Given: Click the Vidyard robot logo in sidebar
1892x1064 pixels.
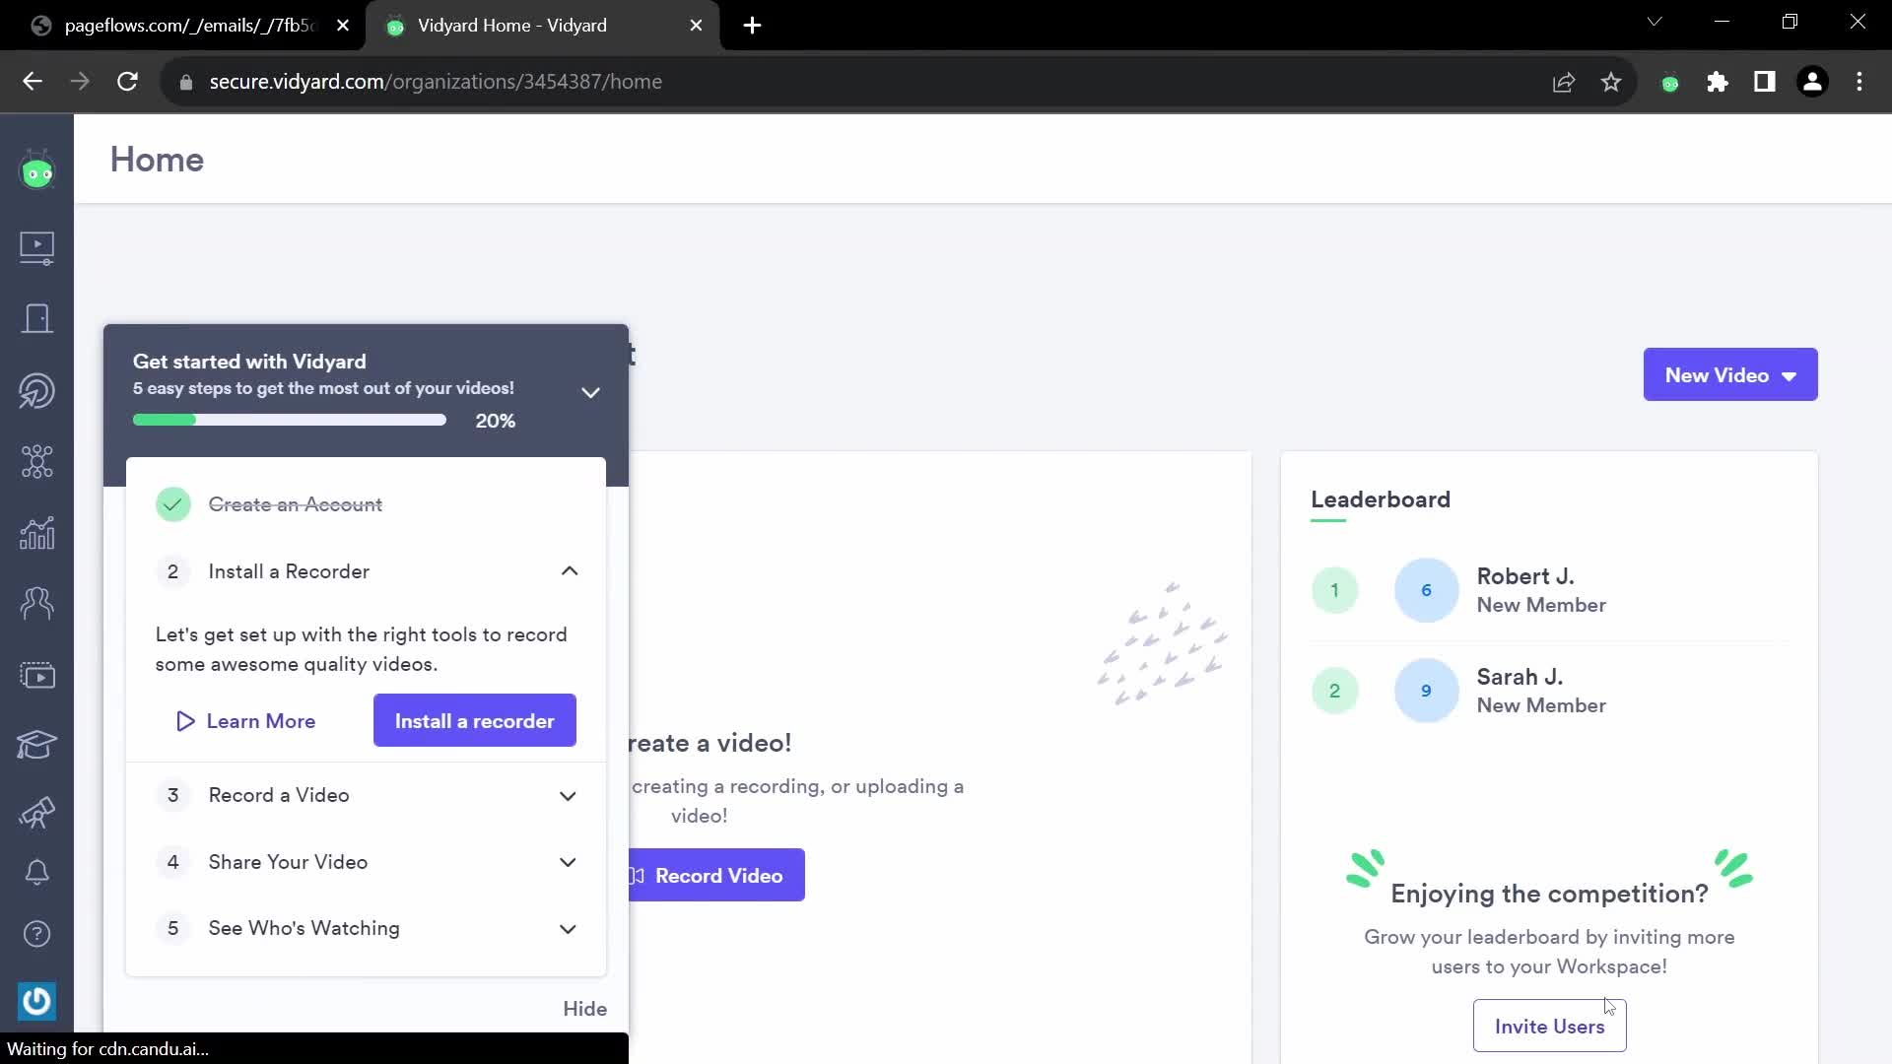Looking at the screenshot, I should 37,171.
